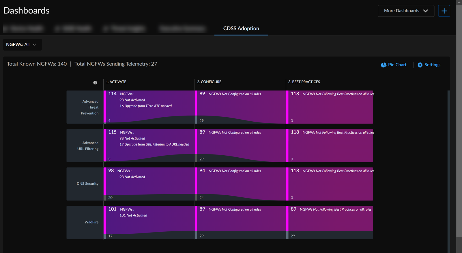This screenshot has height=253, width=462.
Task: Click the Advanced URL Filtering row label
Action: 88,146
